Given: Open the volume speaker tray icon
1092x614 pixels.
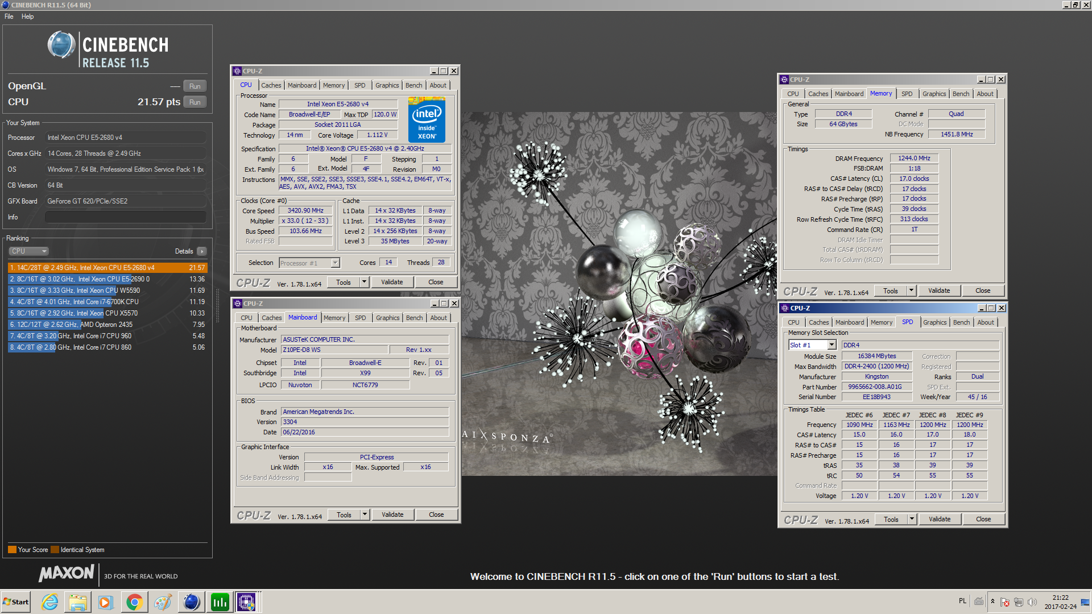Looking at the screenshot, I should [1032, 602].
